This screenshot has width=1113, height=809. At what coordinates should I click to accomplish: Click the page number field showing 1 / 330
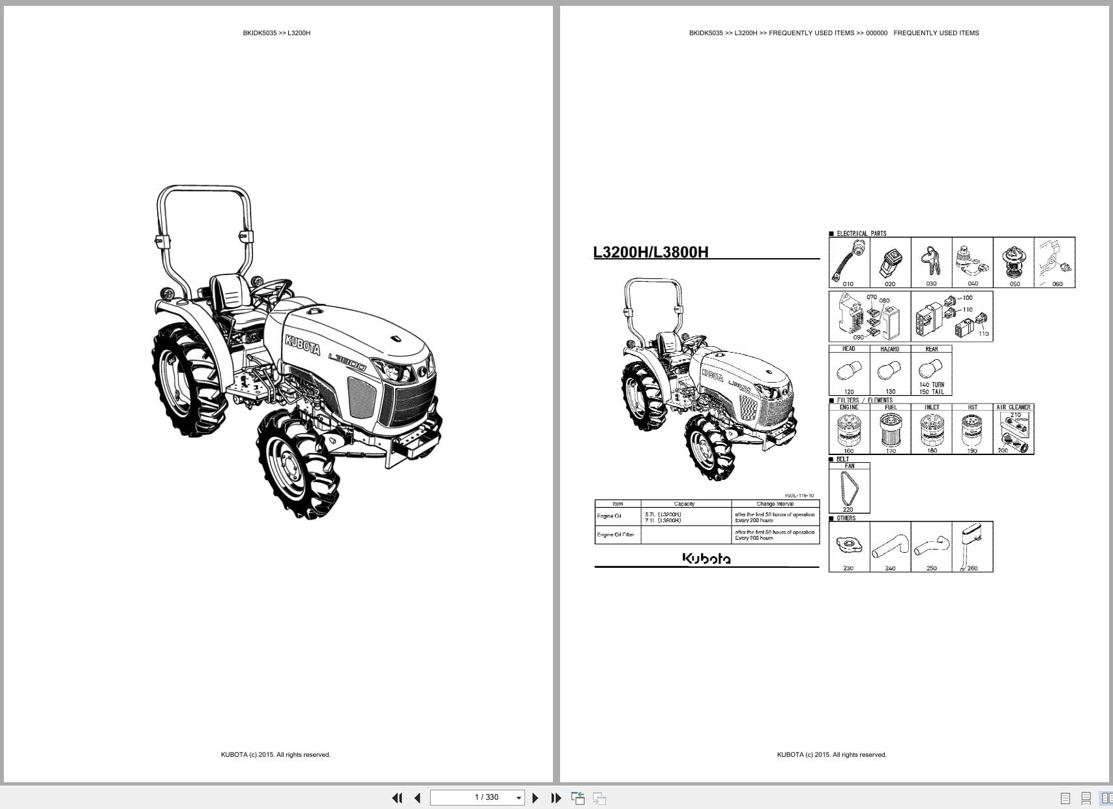tap(477, 797)
